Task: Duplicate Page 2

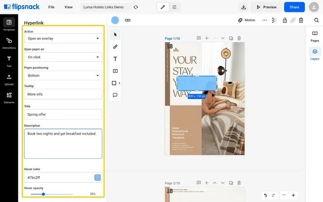Action: (x=231, y=183)
